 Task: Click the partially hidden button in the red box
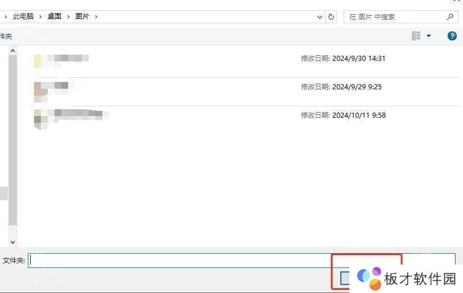click(x=344, y=278)
